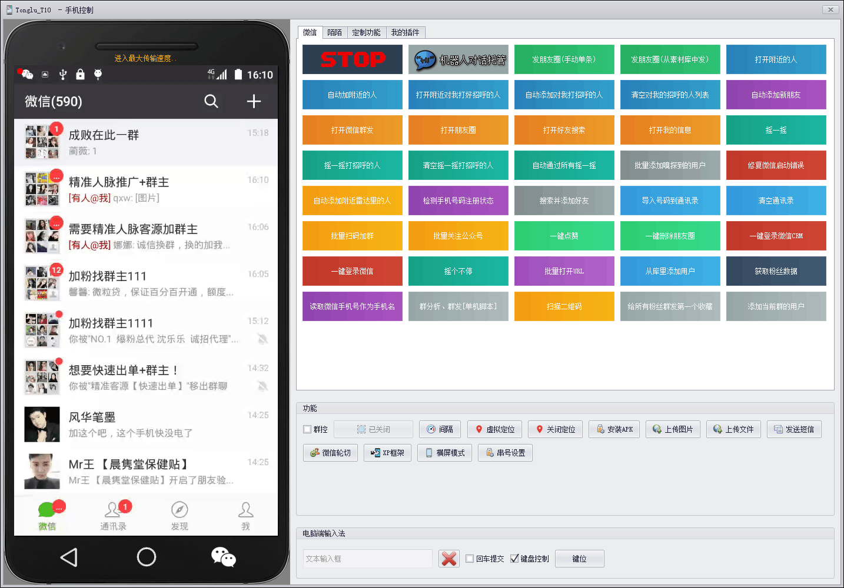Uncheck the 键盘控制 checkbox
This screenshot has height=588, width=844.
pyautogui.click(x=514, y=559)
